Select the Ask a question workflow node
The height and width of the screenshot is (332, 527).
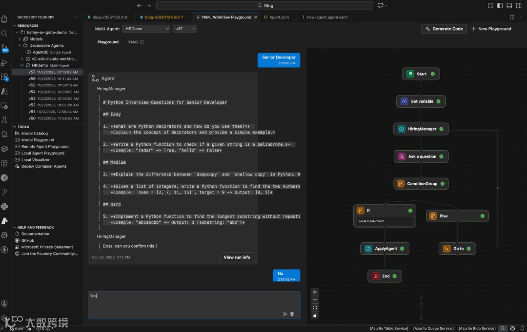coord(421,156)
